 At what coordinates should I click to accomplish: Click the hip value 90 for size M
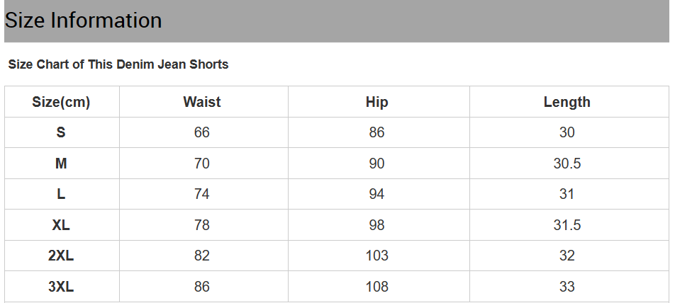coord(376,164)
